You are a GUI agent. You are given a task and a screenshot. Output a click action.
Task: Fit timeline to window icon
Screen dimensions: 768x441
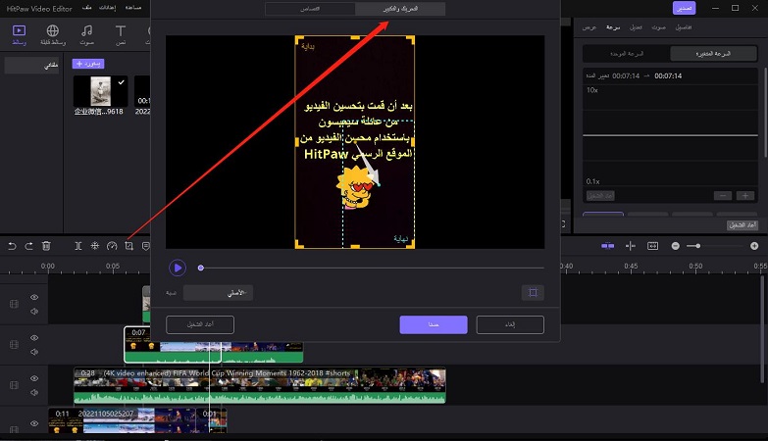point(653,246)
